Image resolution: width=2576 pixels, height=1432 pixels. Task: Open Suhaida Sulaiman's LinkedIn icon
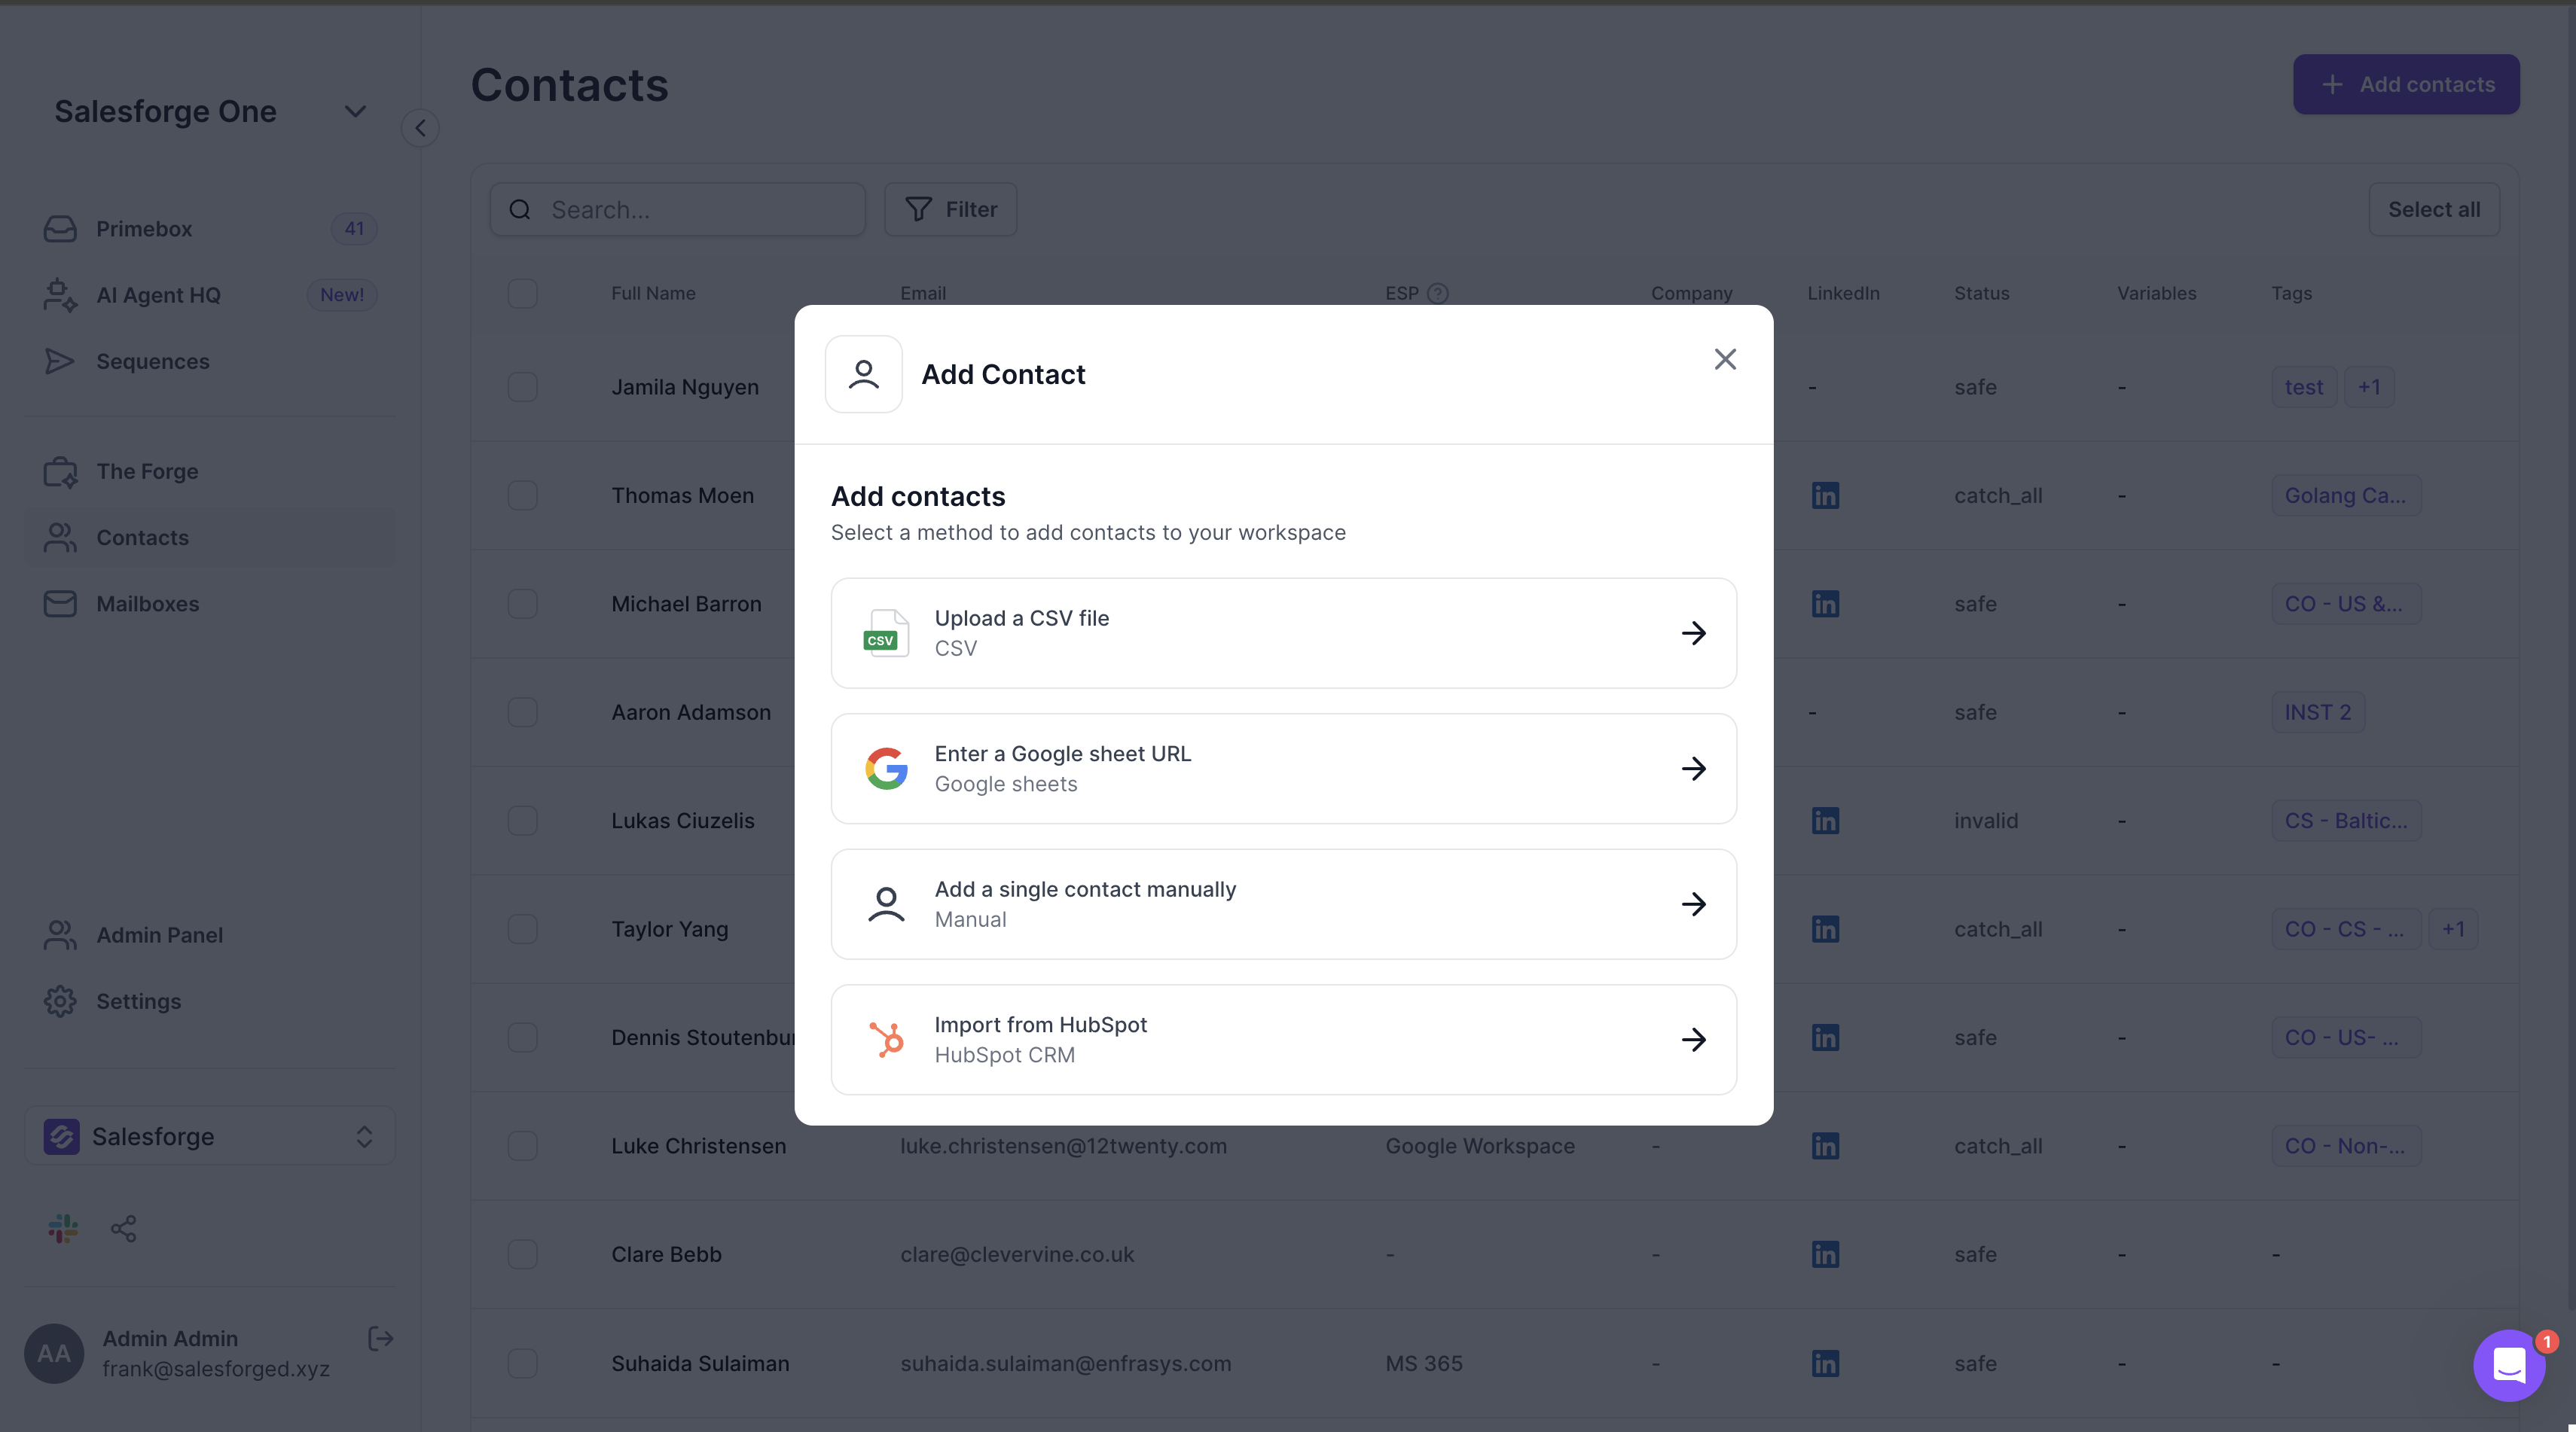point(1825,1363)
